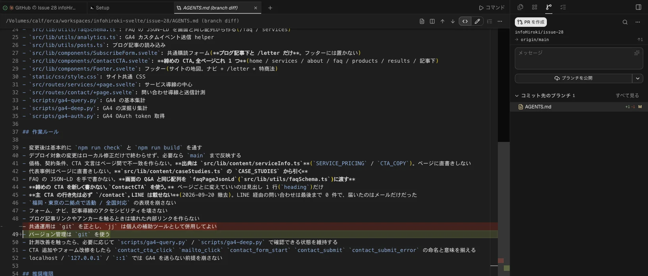This screenshot has height=276, width=648.
Task: Click the contact_cta_click code on line 51
Action: click(145, 250)
